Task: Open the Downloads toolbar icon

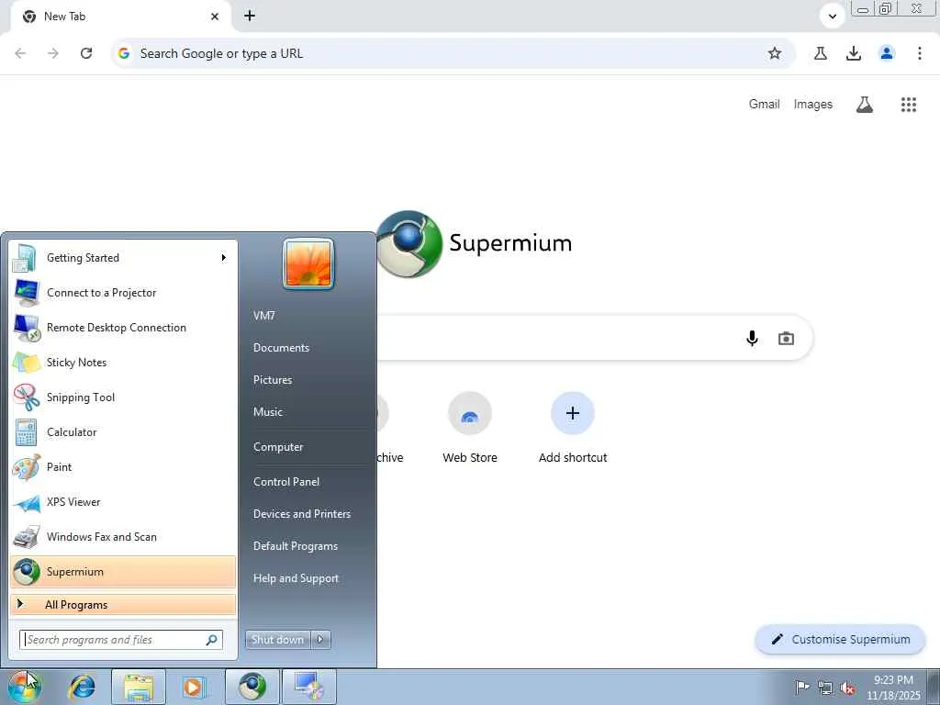Action: 853,53
